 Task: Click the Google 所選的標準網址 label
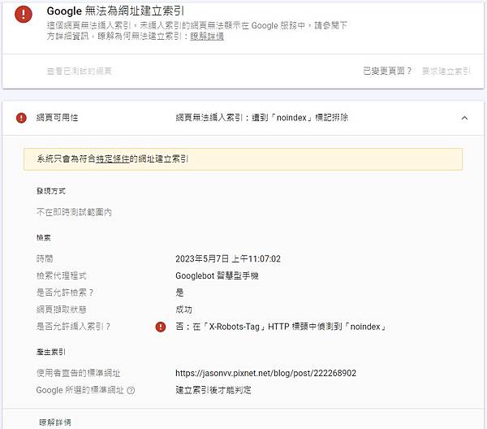coord(80,390)
